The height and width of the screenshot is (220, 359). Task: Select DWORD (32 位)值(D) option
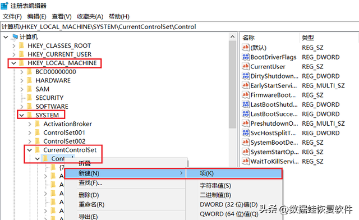229,204
